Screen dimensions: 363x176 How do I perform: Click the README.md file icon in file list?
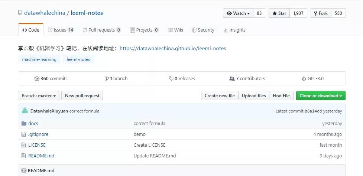(x=23, y=156)
